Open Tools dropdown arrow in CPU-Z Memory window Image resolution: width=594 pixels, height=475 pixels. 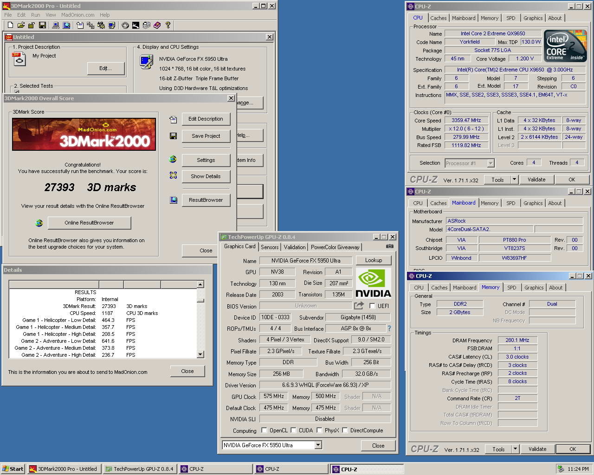pyautogui.click(x=515, y=449)
